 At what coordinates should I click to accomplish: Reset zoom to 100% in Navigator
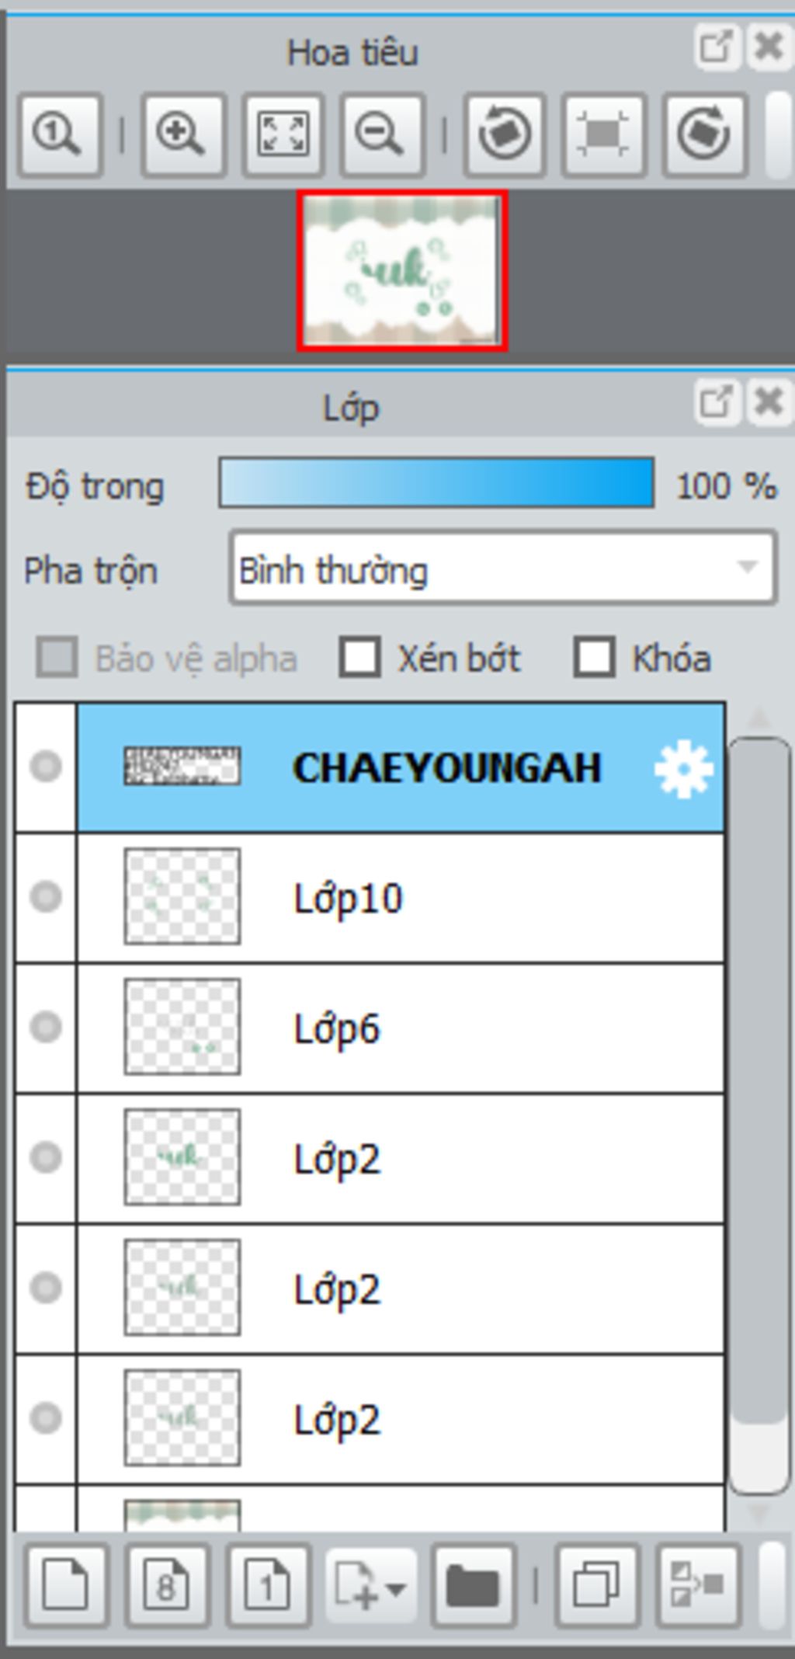(60, 135)
